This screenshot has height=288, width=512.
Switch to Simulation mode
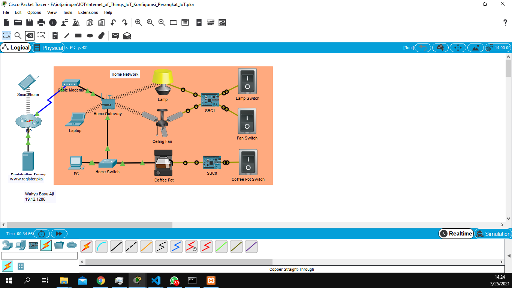click(x=493, y=234)
